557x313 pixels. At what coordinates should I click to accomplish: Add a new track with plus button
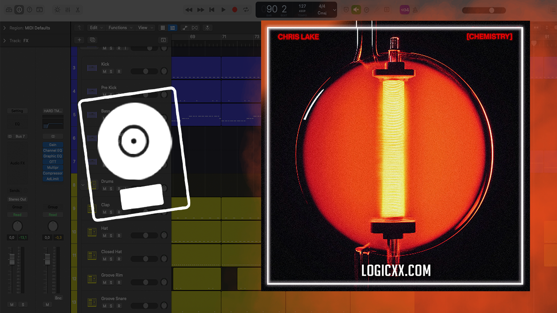(79, 40)
